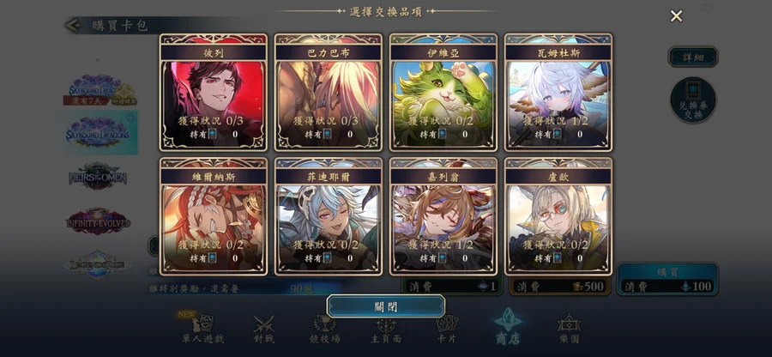Select the 商店 shop icon
772x357 pixels.
tap(508, 326)
